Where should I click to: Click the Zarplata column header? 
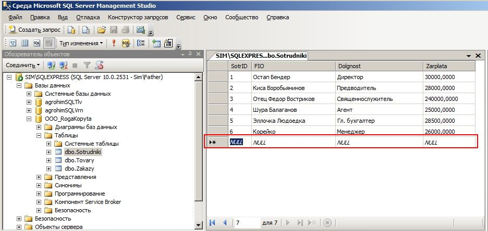pos(449,66)
